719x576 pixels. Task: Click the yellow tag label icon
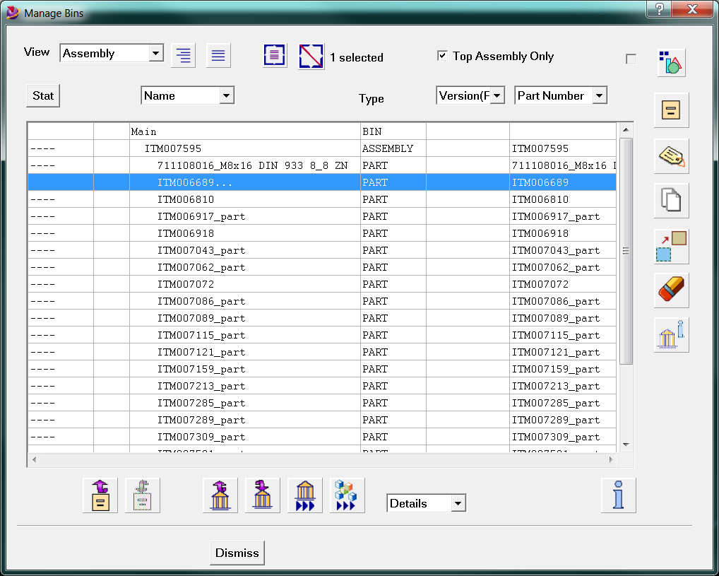(x=671, y=156)
